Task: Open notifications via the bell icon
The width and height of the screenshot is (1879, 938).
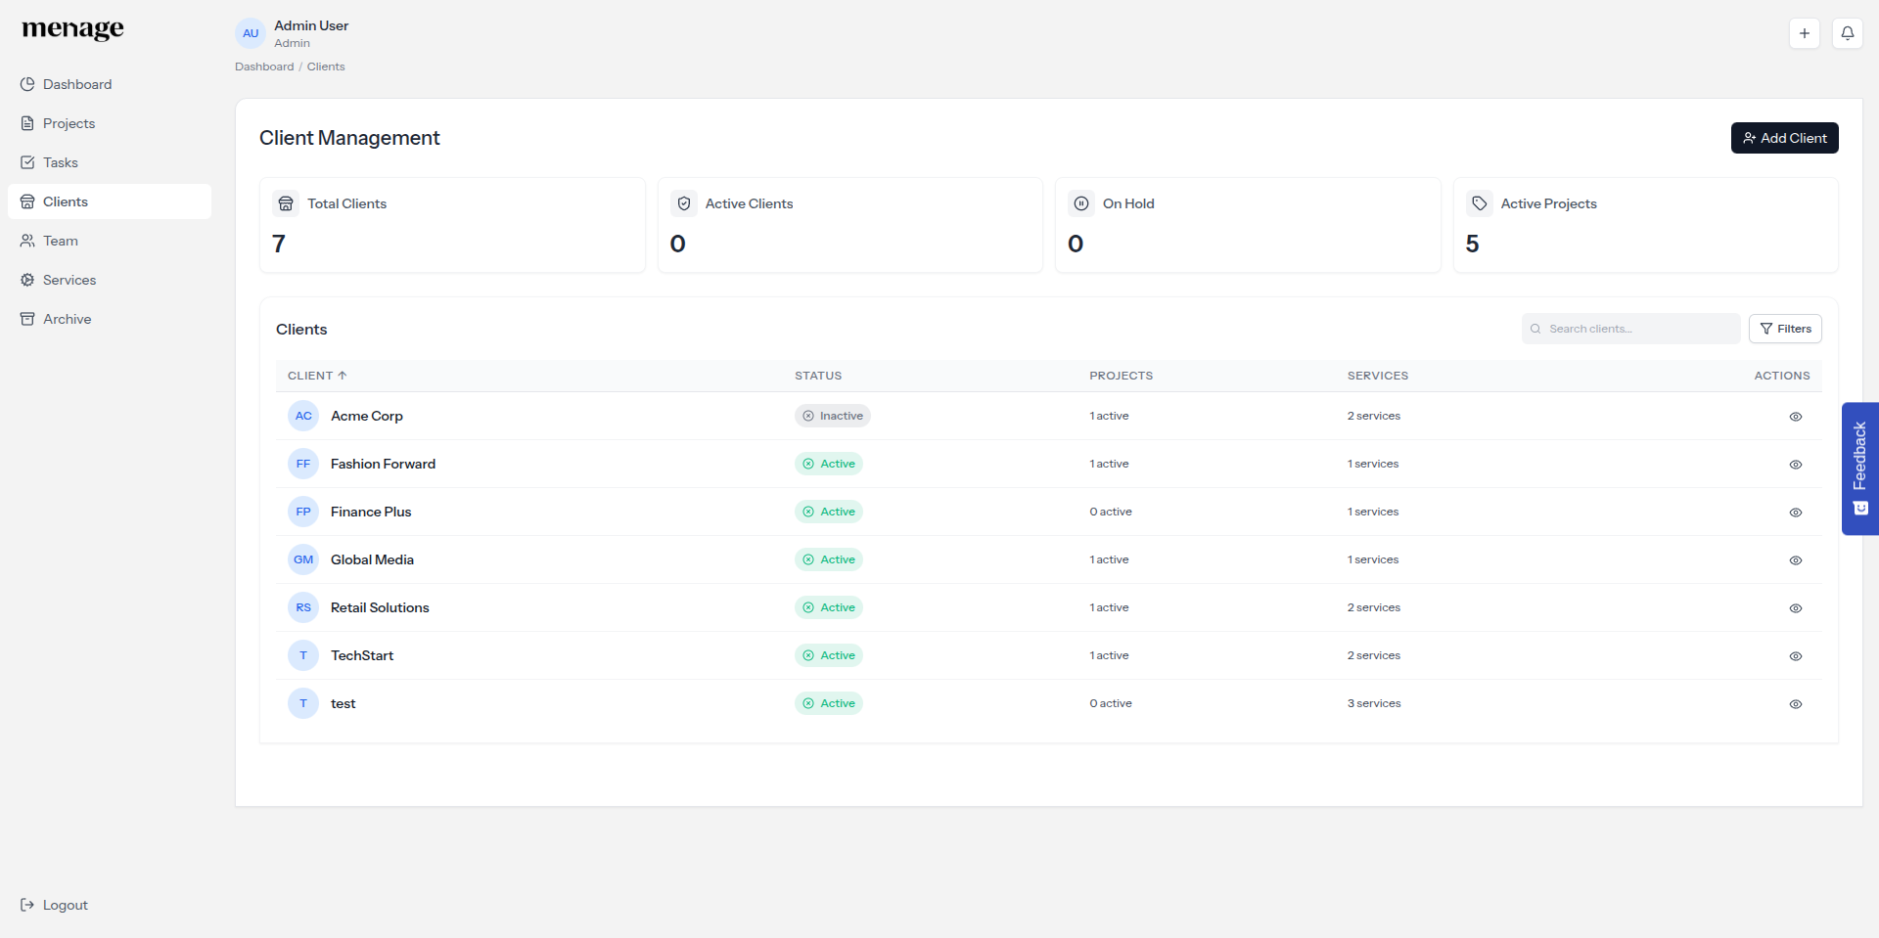Action: (x=1848, y=32)
